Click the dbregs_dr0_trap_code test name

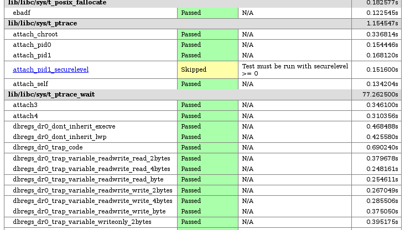(x=48, y=147)
